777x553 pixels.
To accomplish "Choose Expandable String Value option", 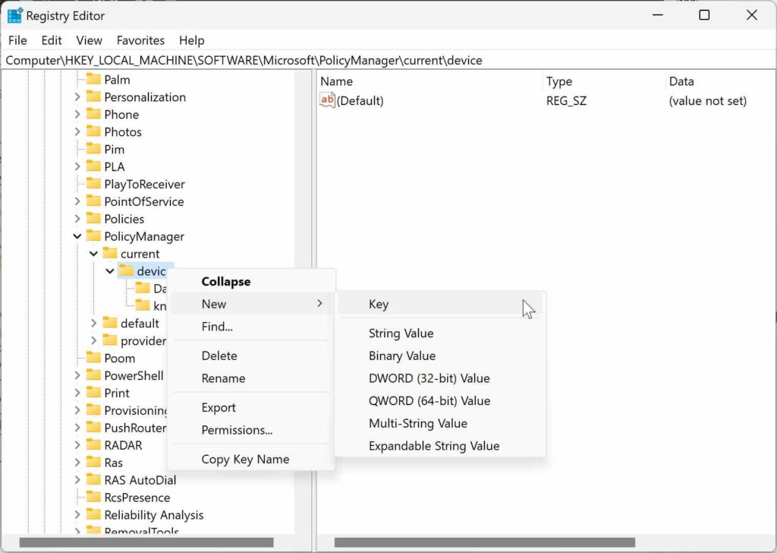I will (x=440, y=446).
